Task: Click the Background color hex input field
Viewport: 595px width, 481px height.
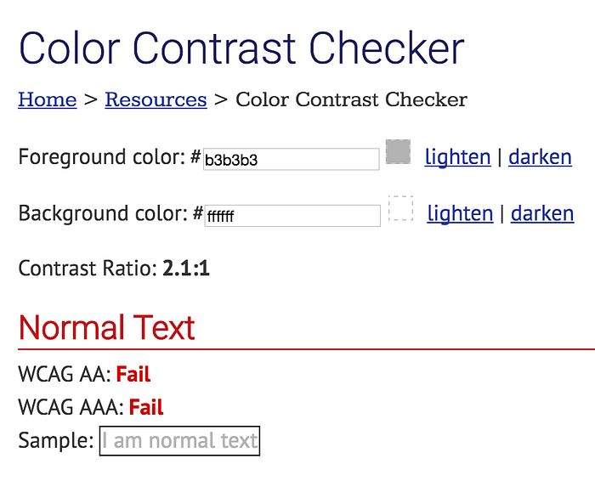Action: [292, 216]
